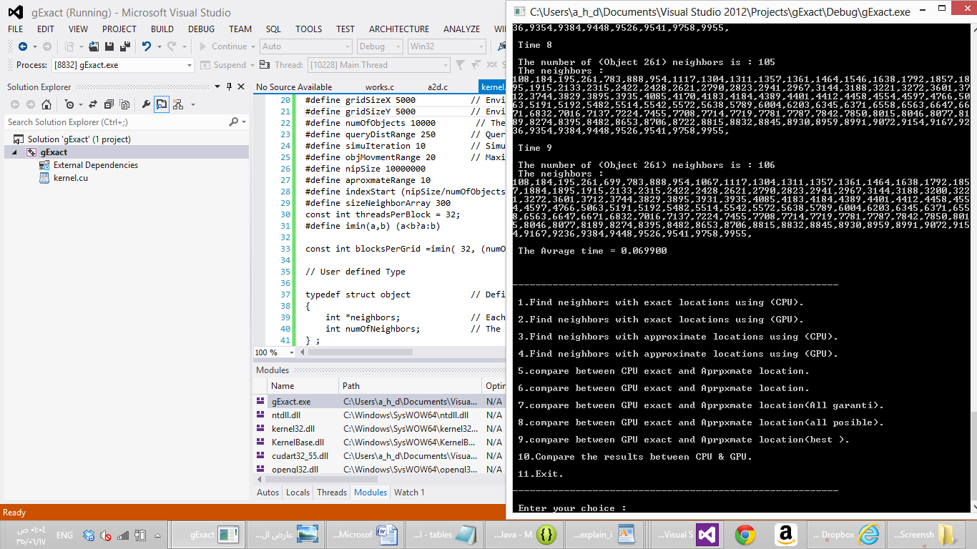The height and width of the screenshot is (549, 977).
Task: Click the Sync with Active Document icon
Action: point(93,104)
